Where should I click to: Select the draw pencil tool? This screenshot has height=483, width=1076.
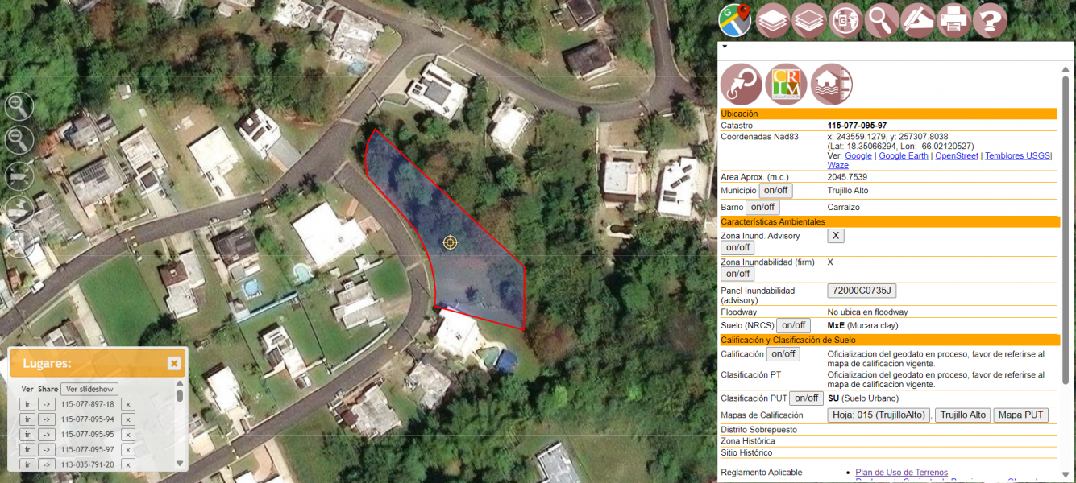coord(918,21)
